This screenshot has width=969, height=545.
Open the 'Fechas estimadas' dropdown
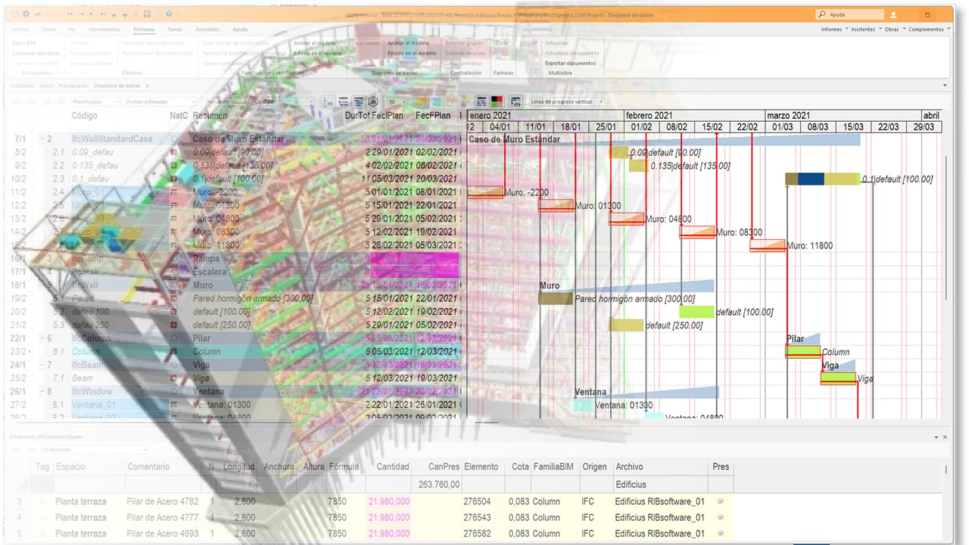click(x=160, y=101)
